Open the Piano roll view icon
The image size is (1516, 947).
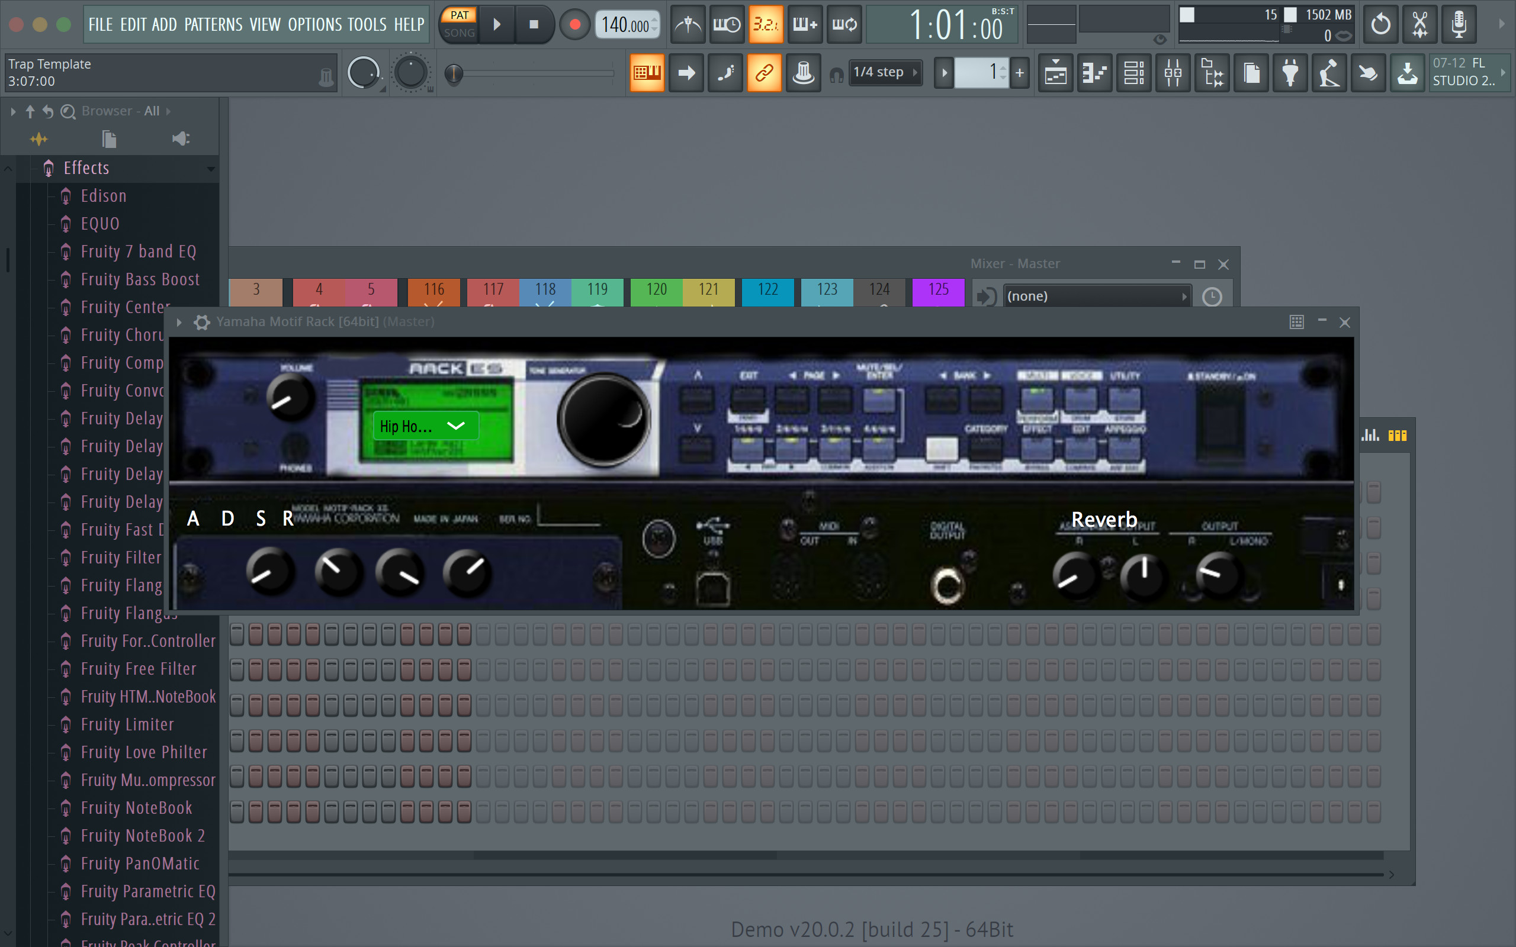click(x=1094, y=73)
